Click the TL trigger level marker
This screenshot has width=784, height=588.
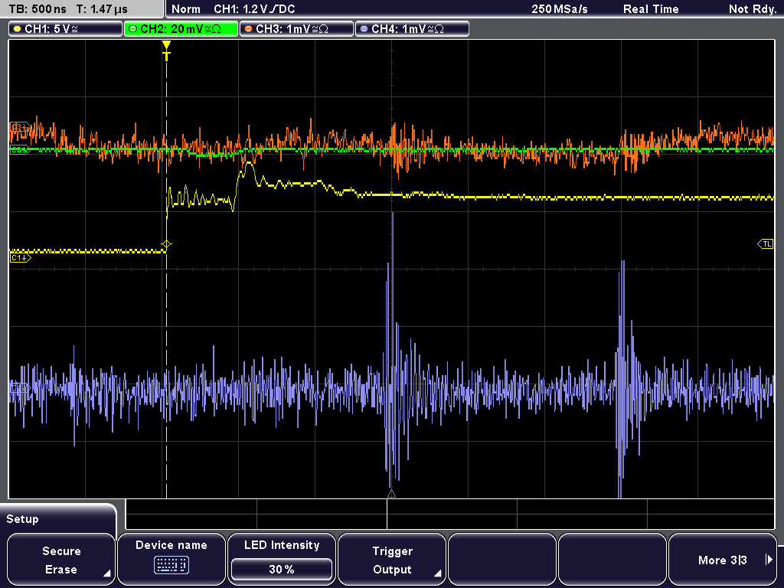(766, 244)
